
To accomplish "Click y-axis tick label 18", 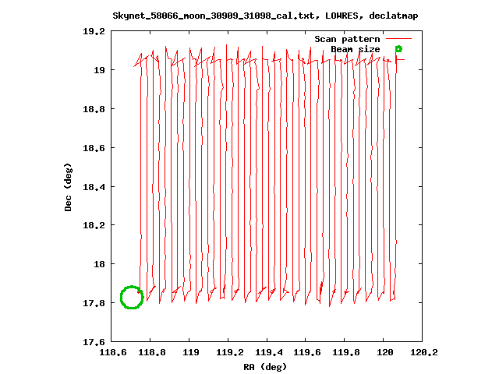I will tap(99, 264).
